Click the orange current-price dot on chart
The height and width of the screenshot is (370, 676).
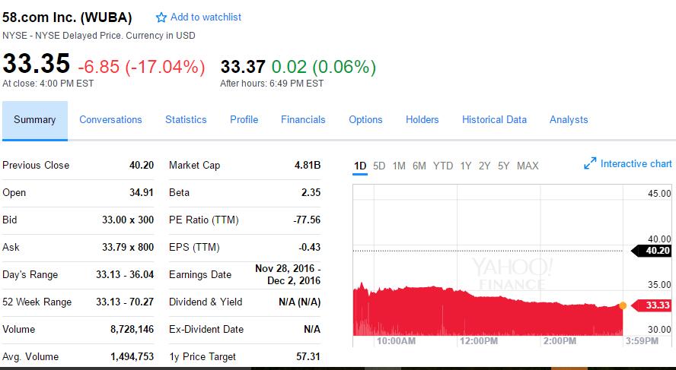(x=623, y=305)
